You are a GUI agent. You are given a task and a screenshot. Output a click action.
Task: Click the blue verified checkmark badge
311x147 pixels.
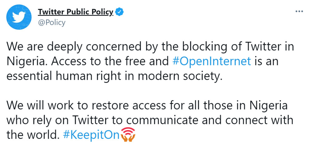click(120, 12)
